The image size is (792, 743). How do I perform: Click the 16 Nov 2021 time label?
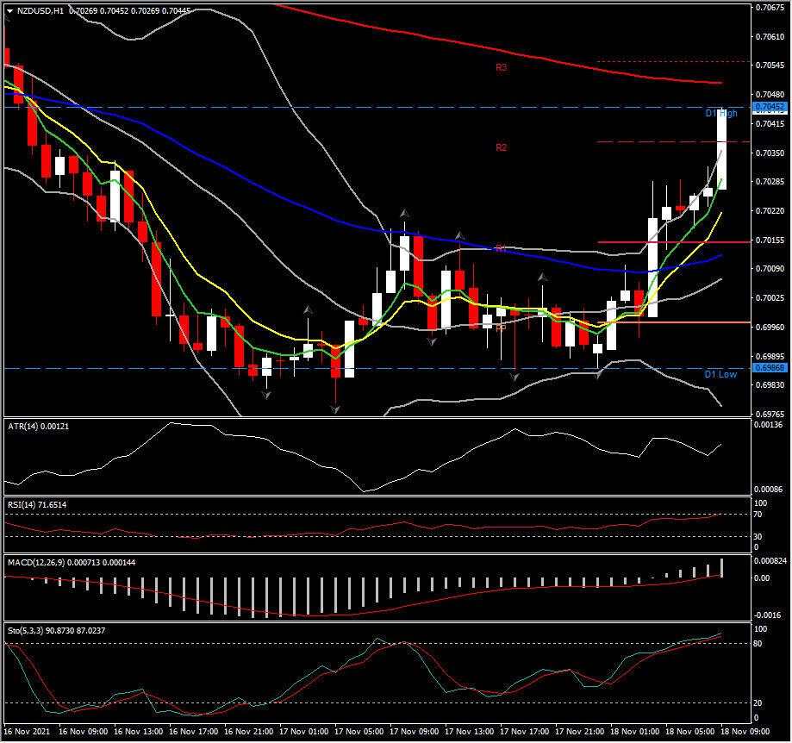(27, 732)
